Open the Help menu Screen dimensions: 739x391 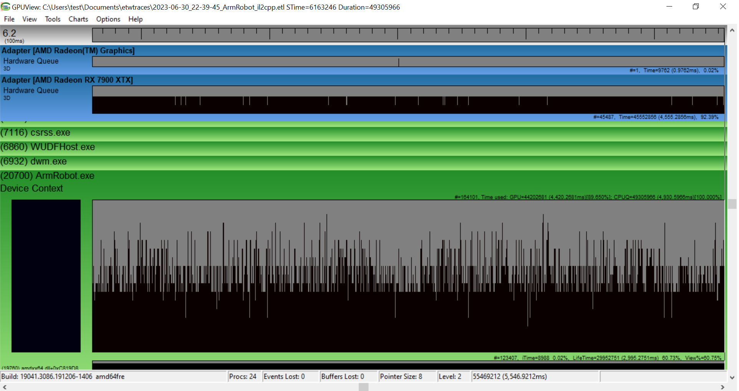(x=136, y=19)
